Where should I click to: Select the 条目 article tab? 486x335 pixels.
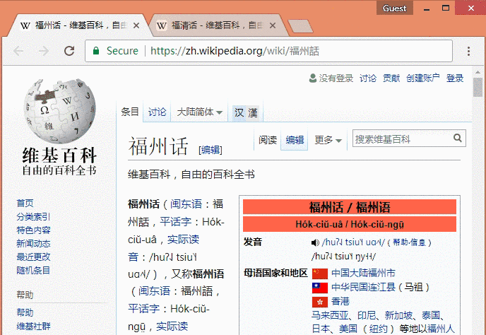(x=130, y=112)
